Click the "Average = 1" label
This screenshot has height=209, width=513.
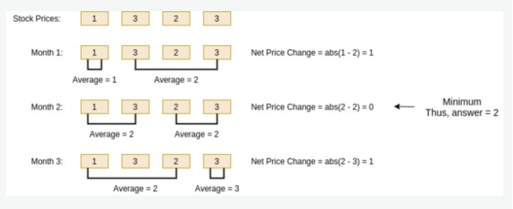95,80
